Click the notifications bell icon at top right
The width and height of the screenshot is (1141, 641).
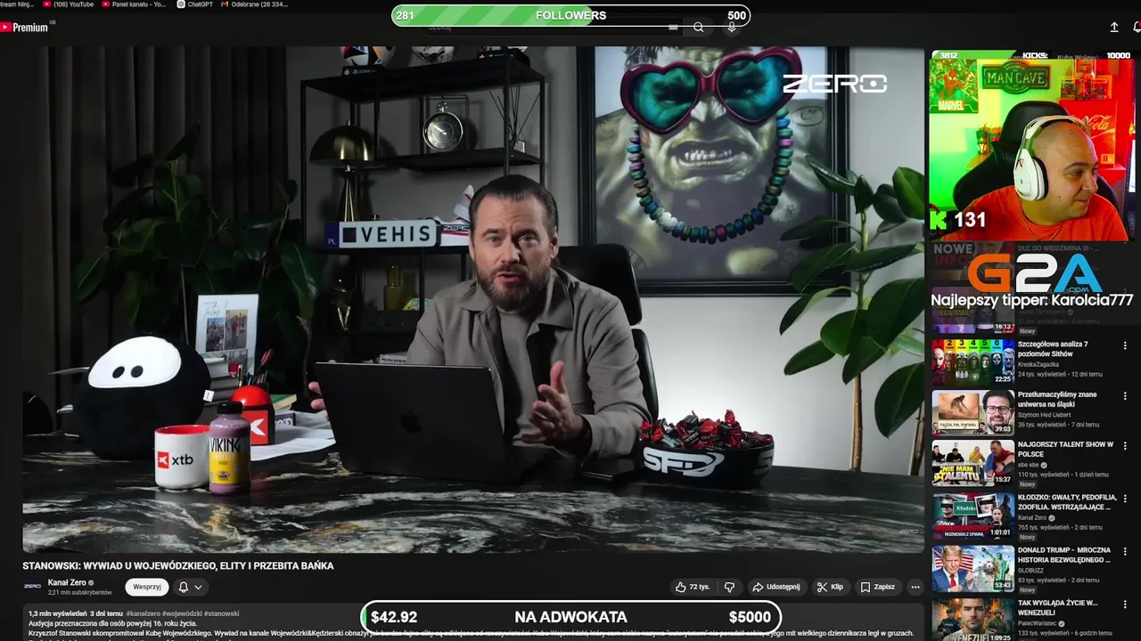point(1137,28)
